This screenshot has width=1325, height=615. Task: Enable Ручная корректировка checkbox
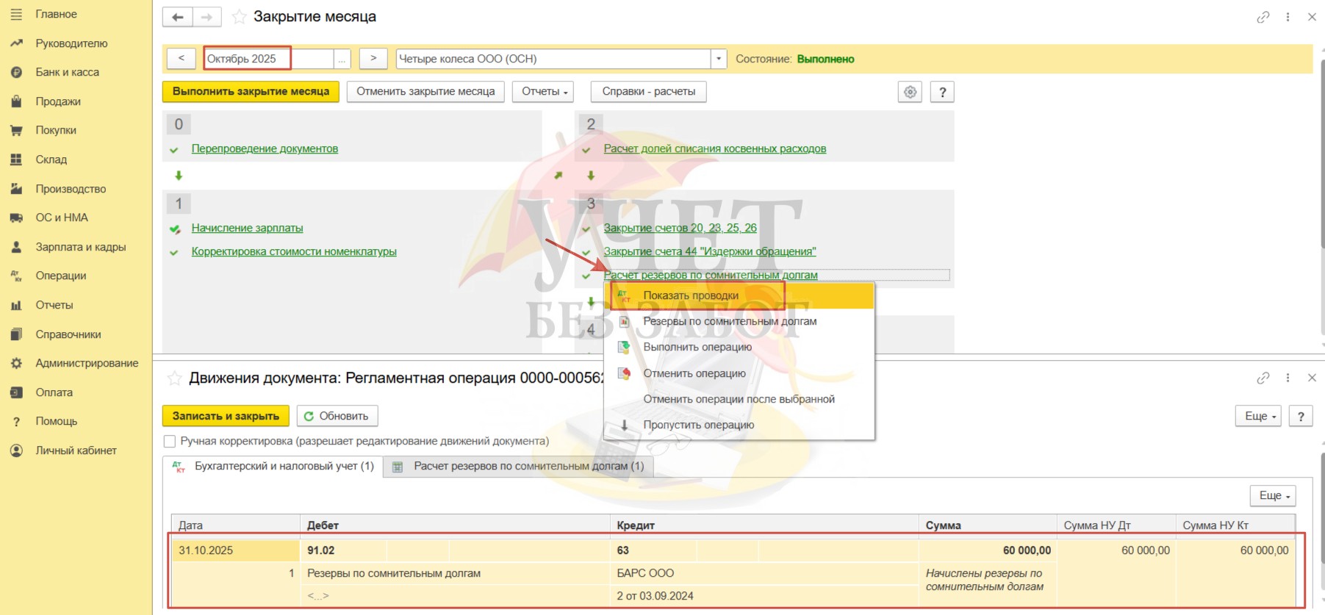(170, 441)
